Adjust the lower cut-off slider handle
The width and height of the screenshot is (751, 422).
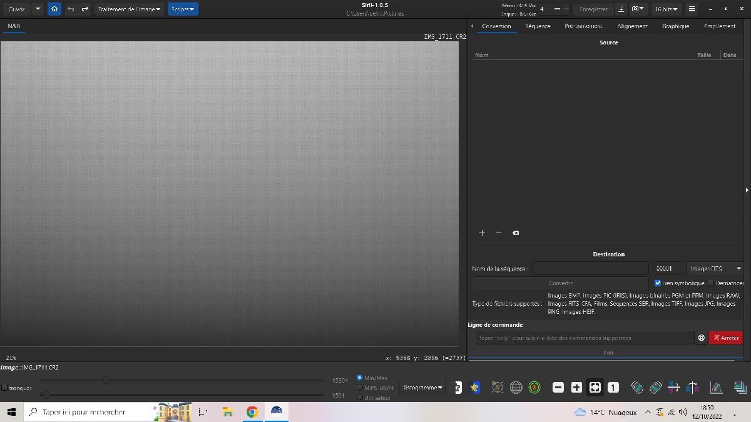pyautogui.click(x=46, y=394)
